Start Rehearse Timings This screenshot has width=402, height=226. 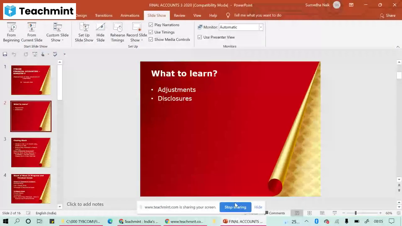[117, 32]
